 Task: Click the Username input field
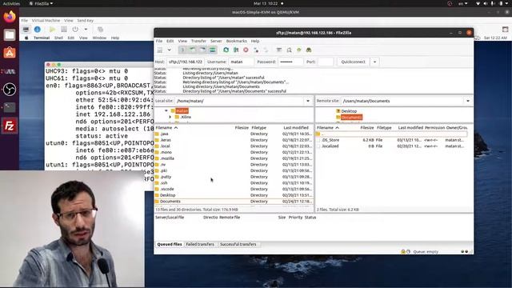coord(242,62)
